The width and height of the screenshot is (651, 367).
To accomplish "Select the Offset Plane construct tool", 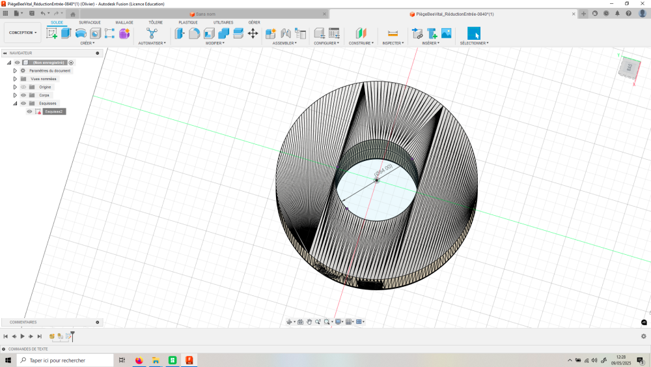I will click(361, 33).
